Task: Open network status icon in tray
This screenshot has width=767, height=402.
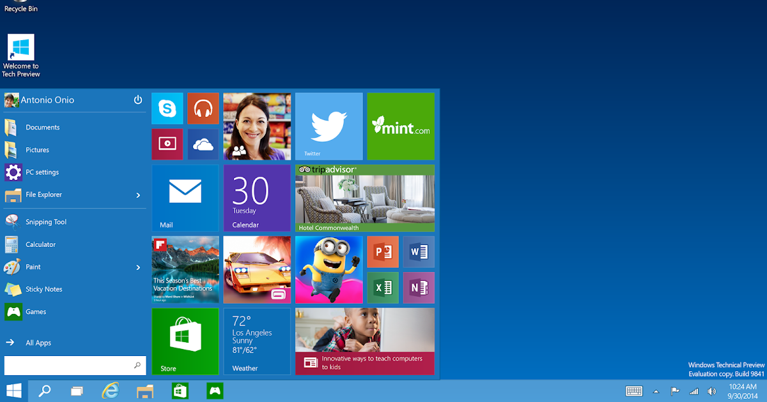Action: [694, 391]
